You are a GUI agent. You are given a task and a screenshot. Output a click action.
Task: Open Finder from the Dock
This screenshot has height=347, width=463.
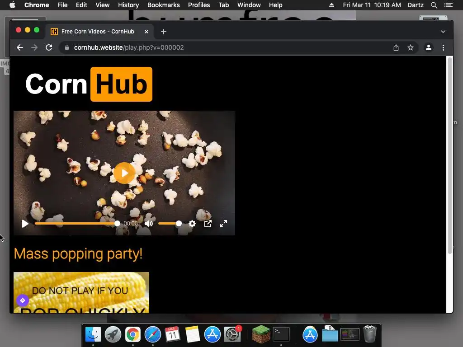(93, 334)
